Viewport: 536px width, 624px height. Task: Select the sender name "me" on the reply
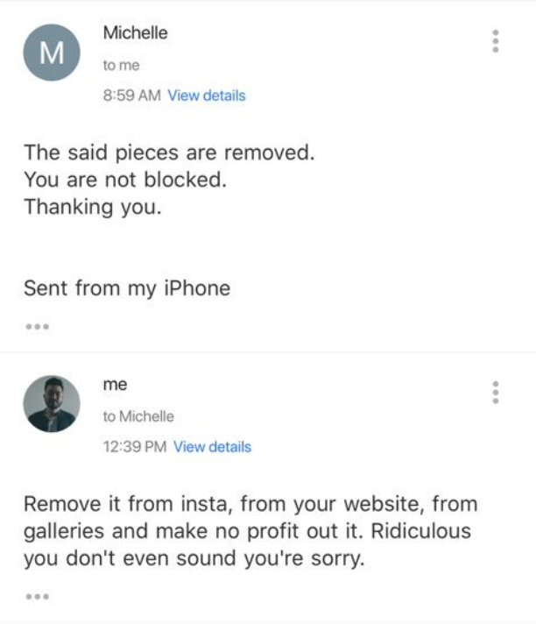(115, 385)
